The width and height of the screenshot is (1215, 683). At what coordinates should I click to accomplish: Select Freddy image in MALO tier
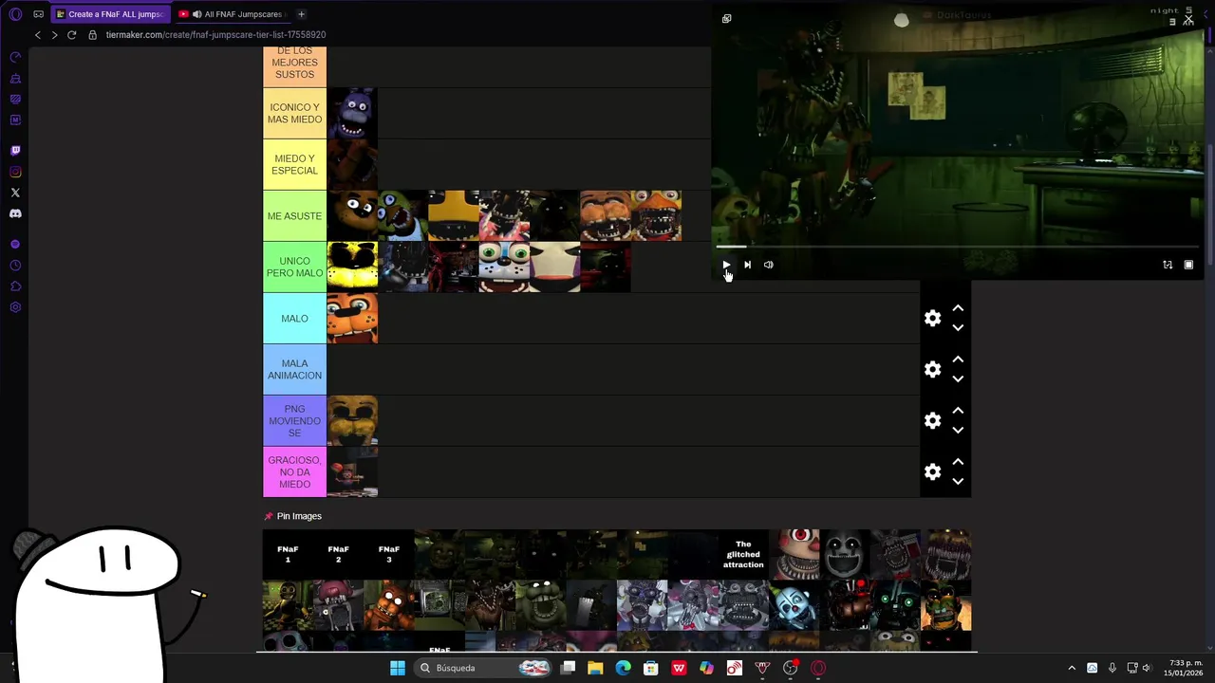pyautogui.click(x=352, y=319)
